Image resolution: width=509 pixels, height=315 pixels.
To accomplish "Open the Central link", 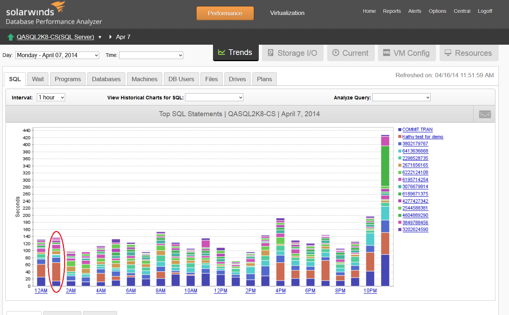I will tap(462, 11).
